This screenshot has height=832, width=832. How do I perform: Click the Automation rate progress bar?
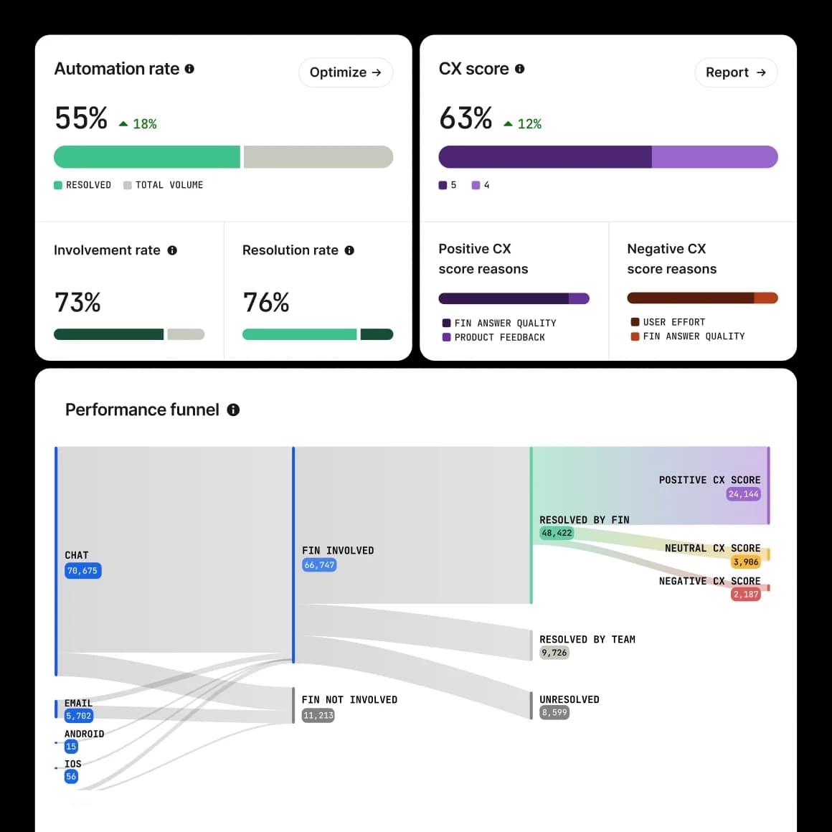[222, 156]
